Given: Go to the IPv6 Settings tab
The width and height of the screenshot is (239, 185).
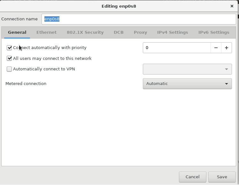Looking at the screenshot, I should click(x=214, y=32).
